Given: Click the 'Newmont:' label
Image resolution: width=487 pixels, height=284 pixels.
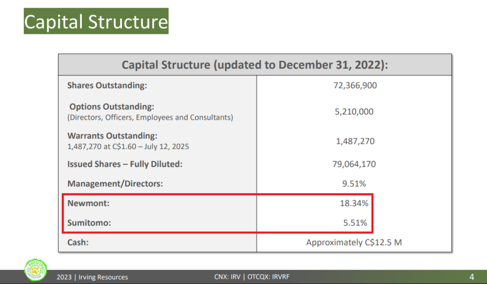Looking at the screenshot, I should pos(88,203).
